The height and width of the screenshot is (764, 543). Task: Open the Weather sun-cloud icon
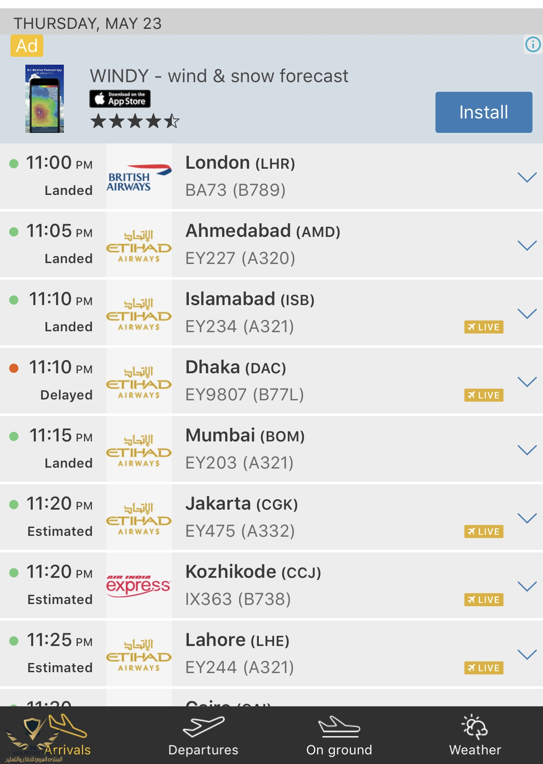[x=475, y=726]
